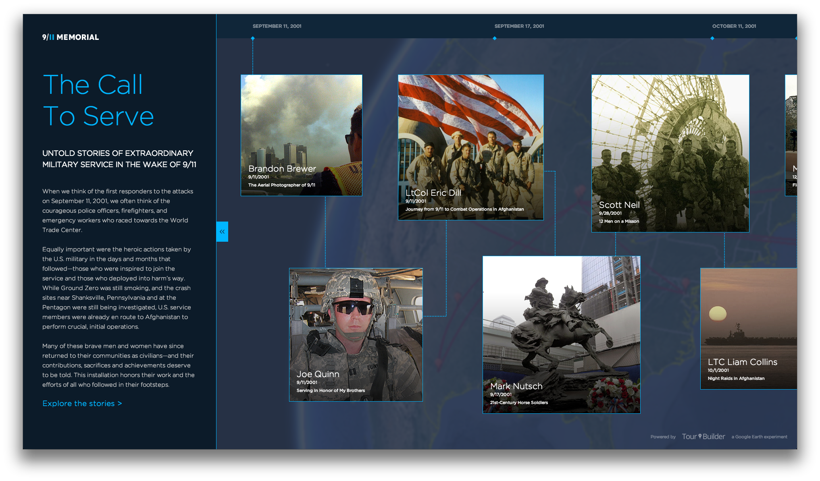Click 'Serving in Honor of My Brothers' caption
The width and height of the screenshot is (820, 481).
click(x=331, y=390)
